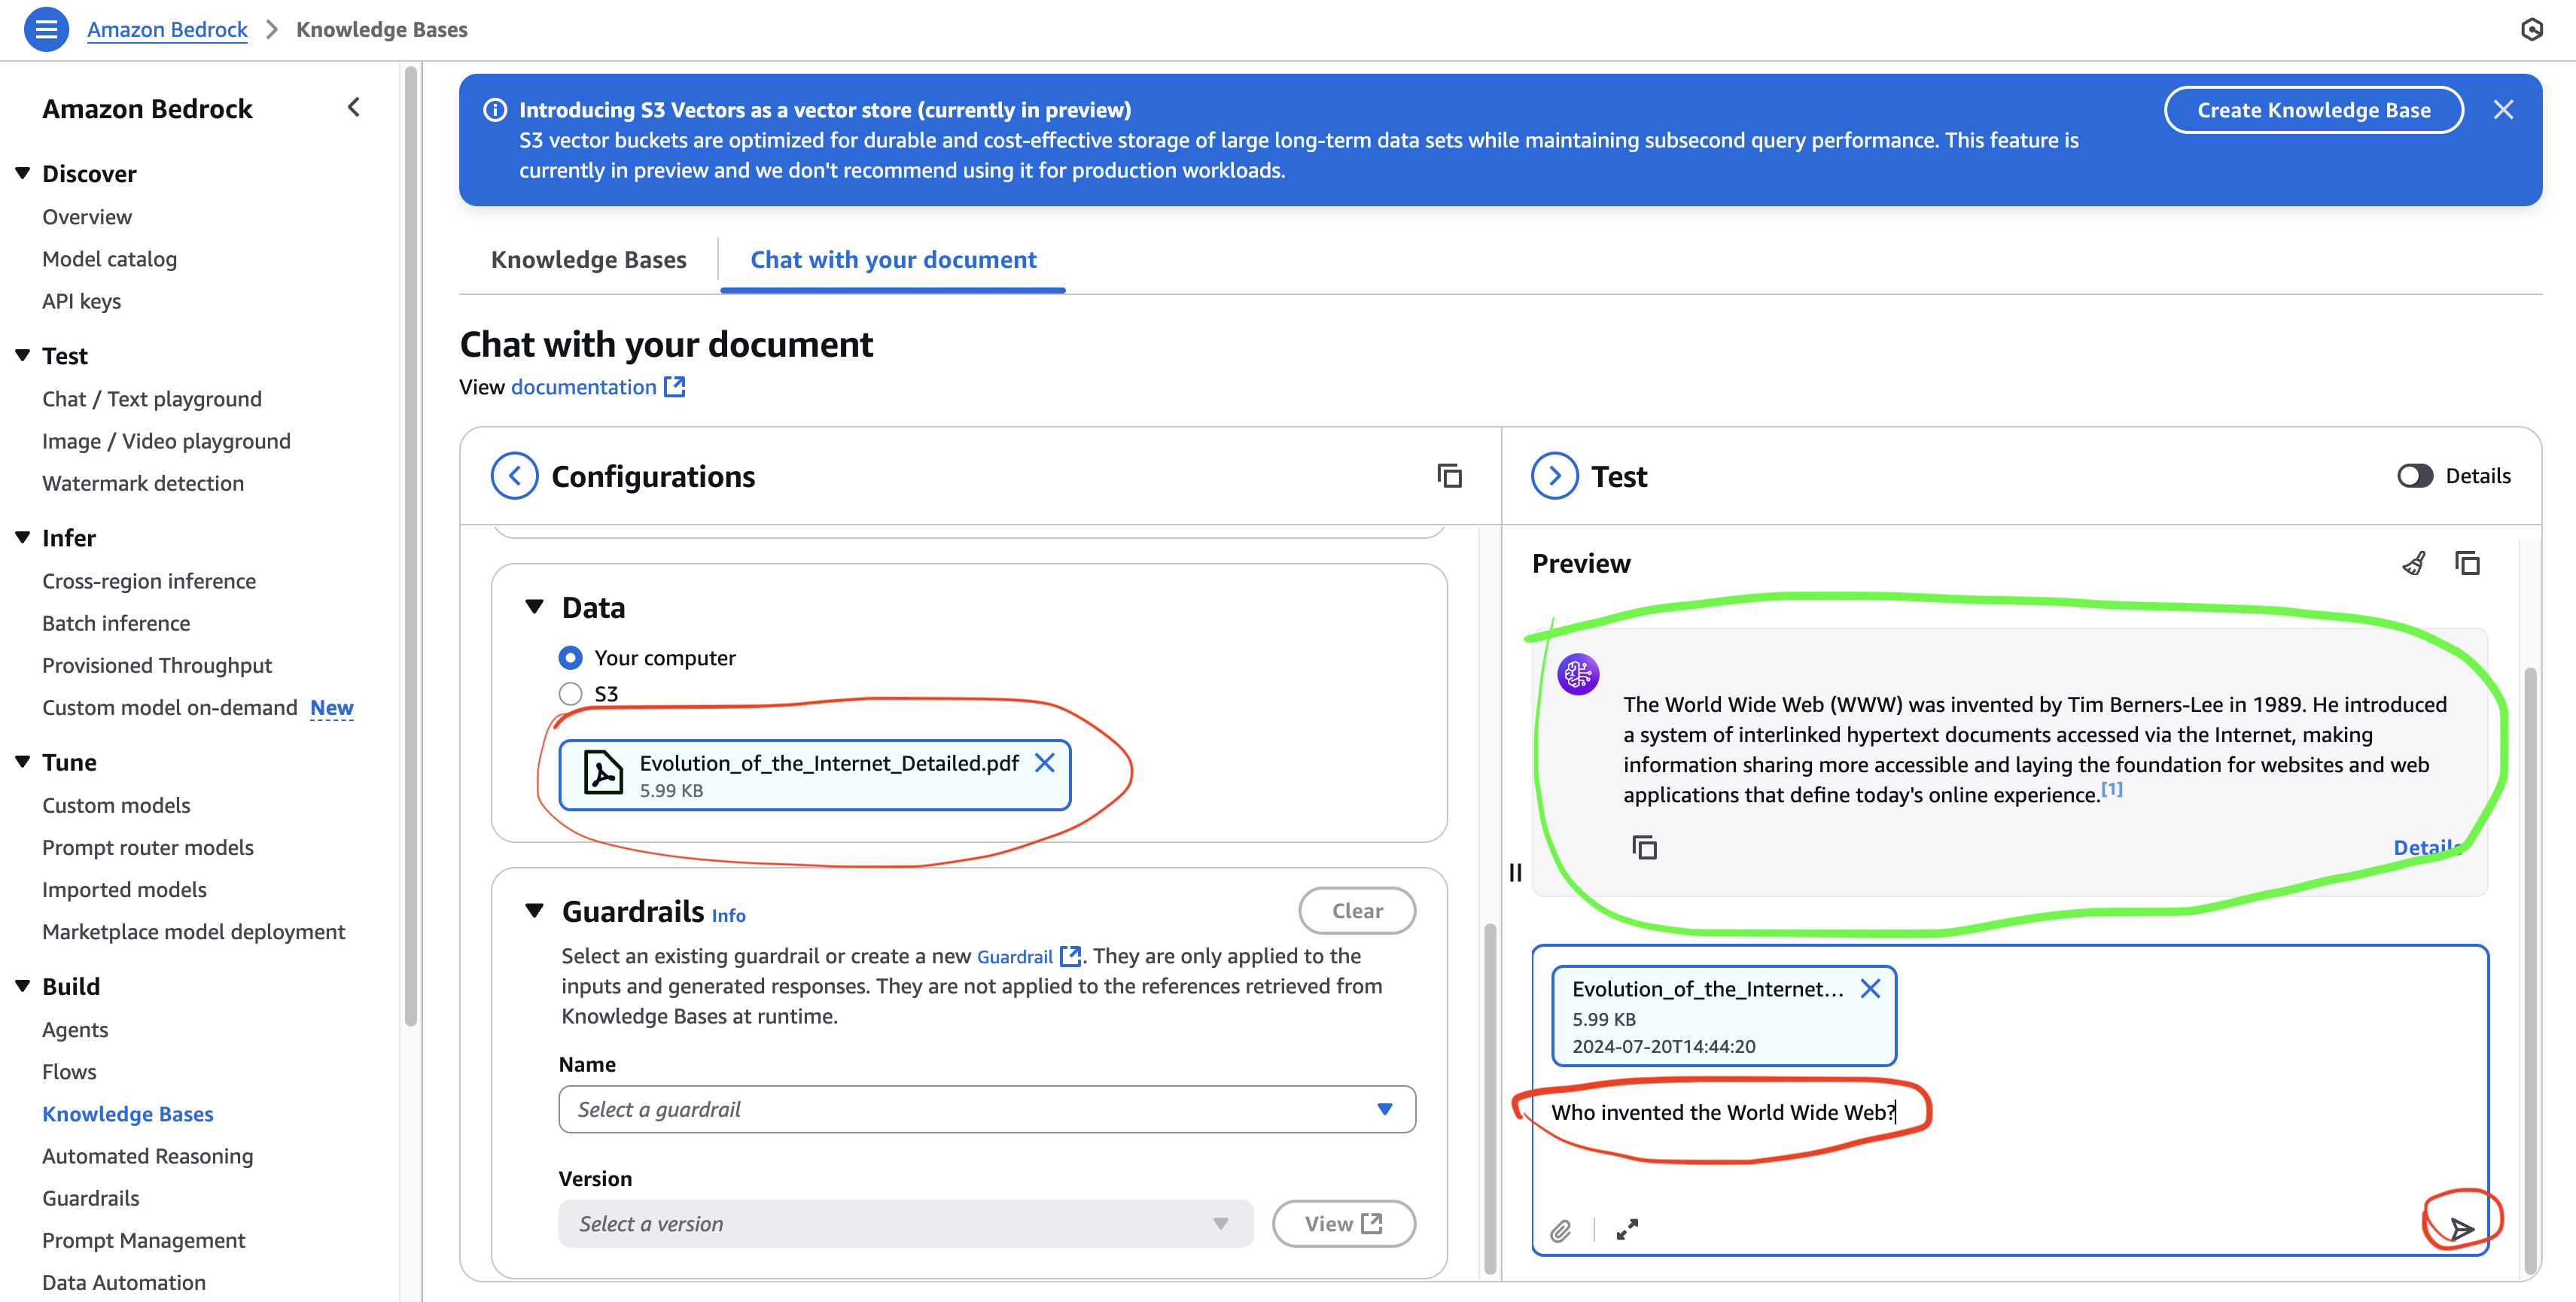Open the hamburger navigation menu
2576x1302 pixels.
(x=46, y=29)
